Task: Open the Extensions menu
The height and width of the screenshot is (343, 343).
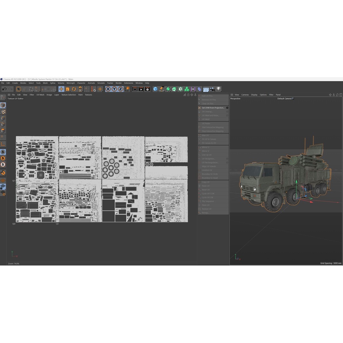Action: coord(129,83)
